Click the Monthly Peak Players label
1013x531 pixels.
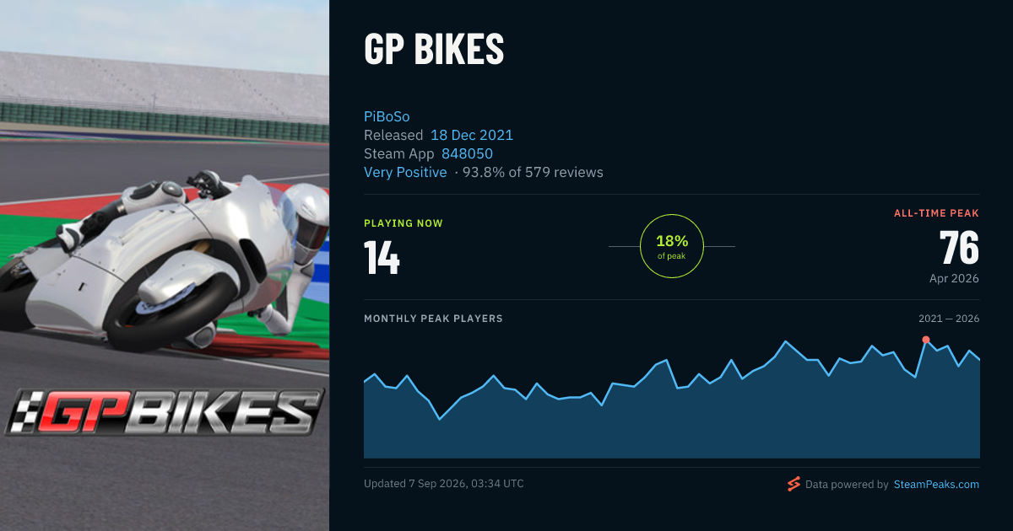pos(433,319)
